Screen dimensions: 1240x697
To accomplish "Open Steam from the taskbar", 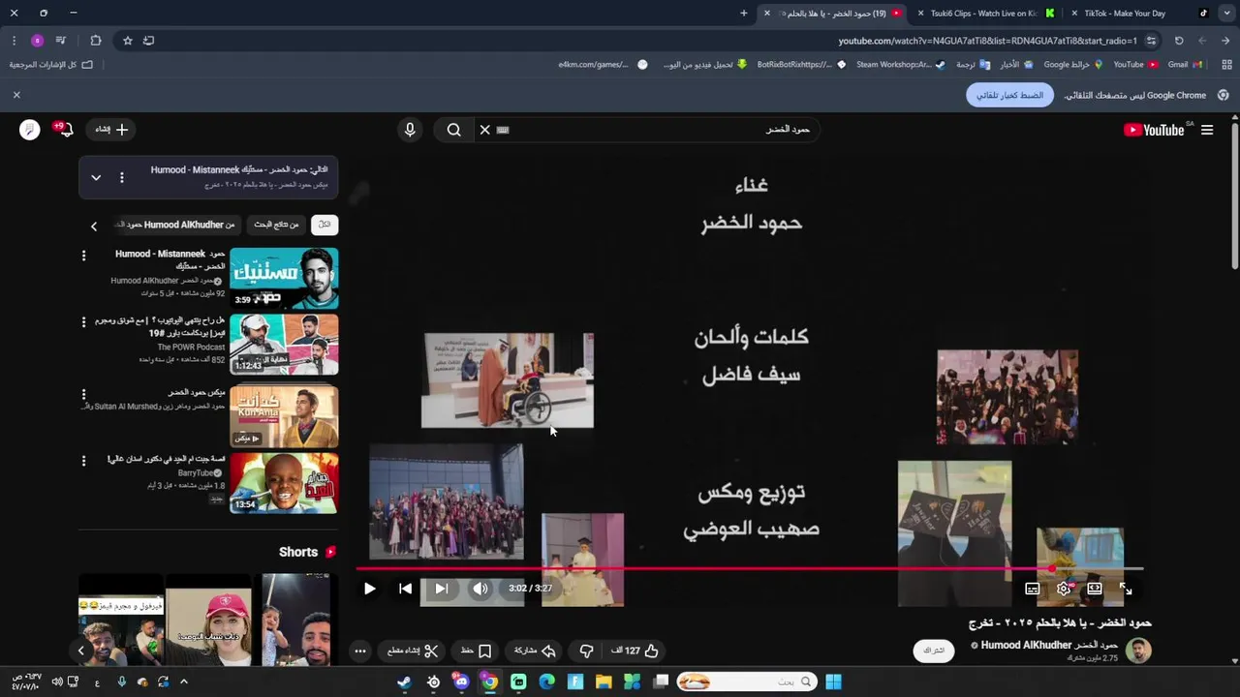I will [x=404, y=682].
